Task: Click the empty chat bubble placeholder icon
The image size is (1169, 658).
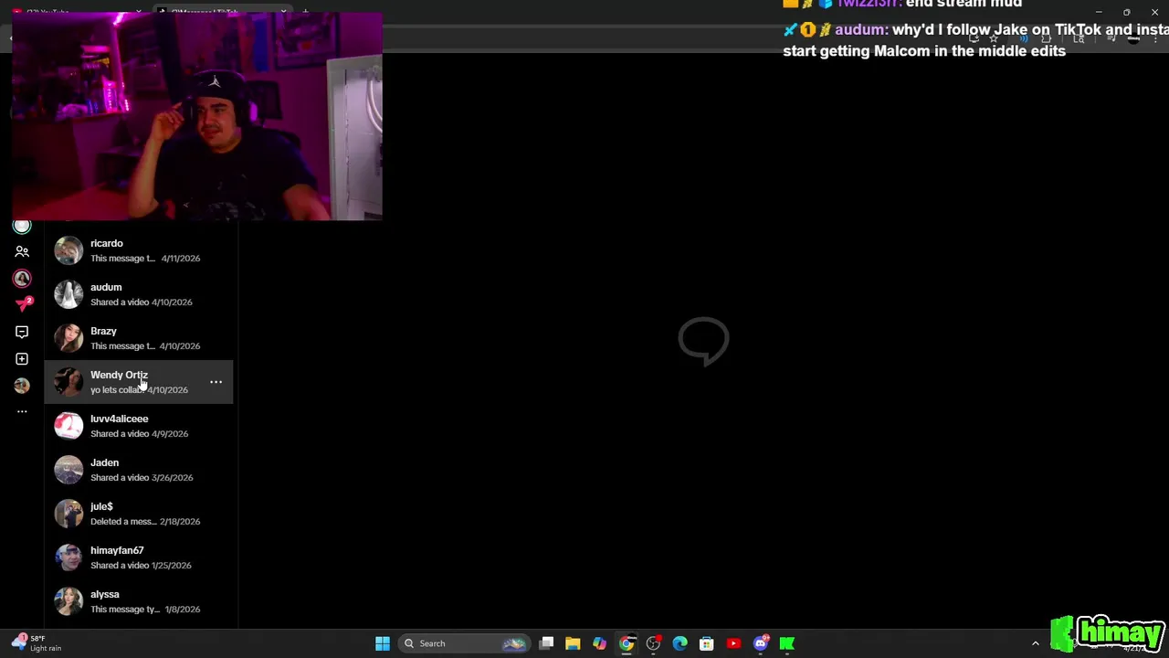Action: (x=703, y=341)
